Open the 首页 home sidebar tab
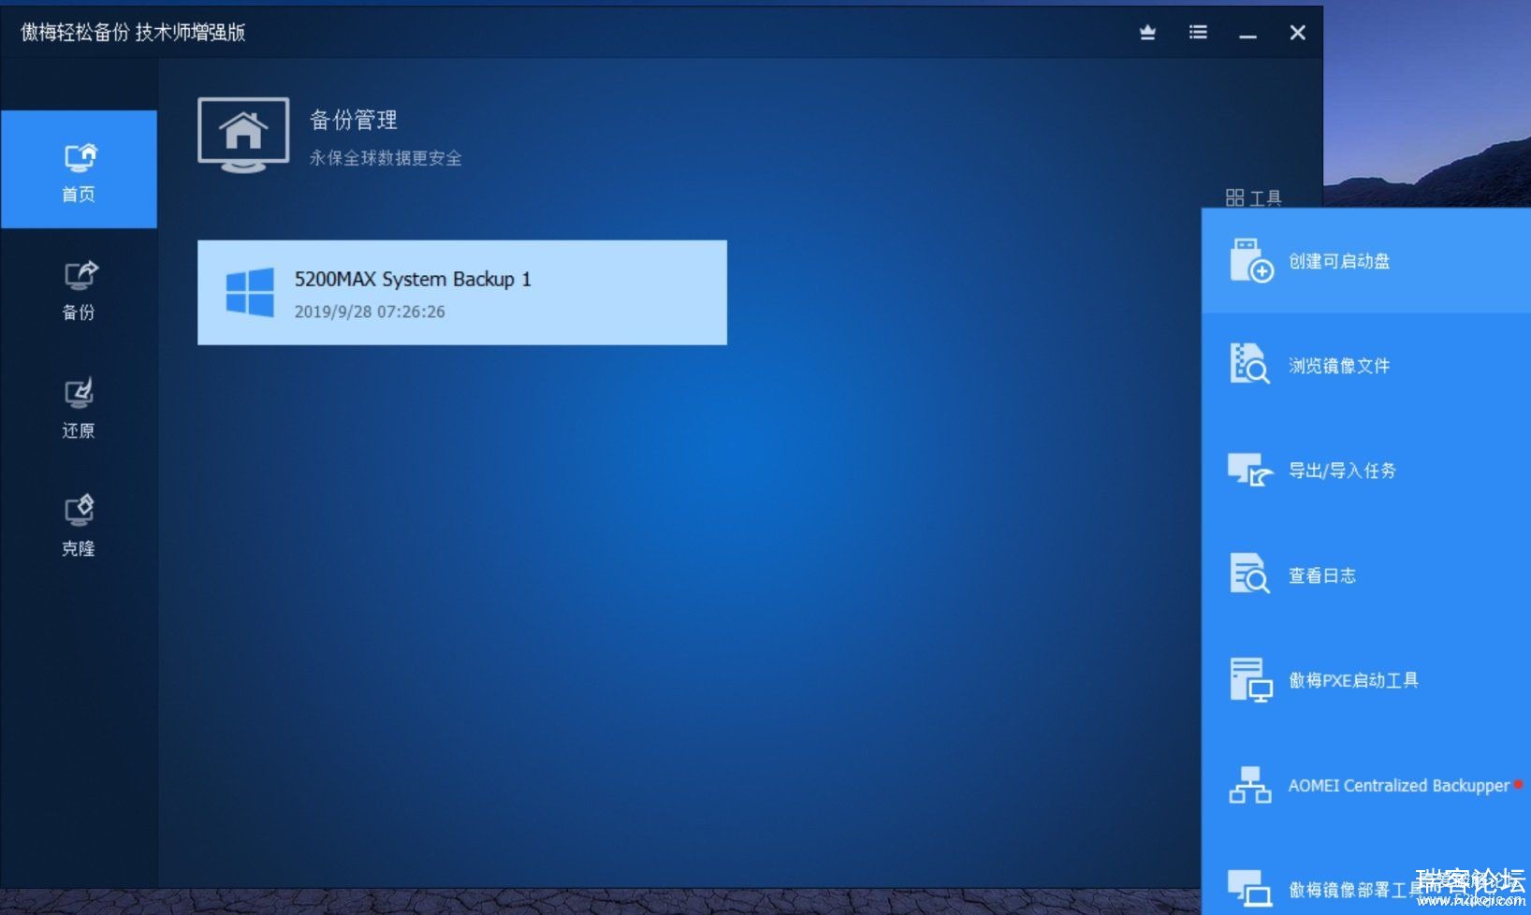 coord(79,169)
